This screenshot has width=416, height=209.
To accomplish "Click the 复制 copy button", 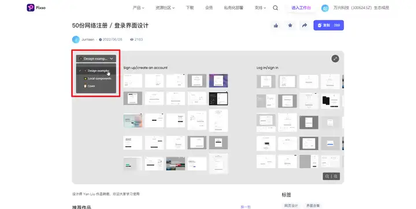I will pyautogui.click(x=328, y=25).
